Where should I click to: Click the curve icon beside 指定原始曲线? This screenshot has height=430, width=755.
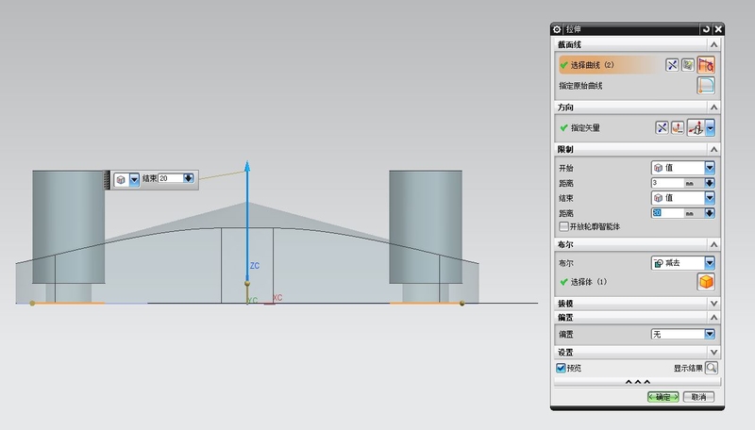(x=705, y=86)
